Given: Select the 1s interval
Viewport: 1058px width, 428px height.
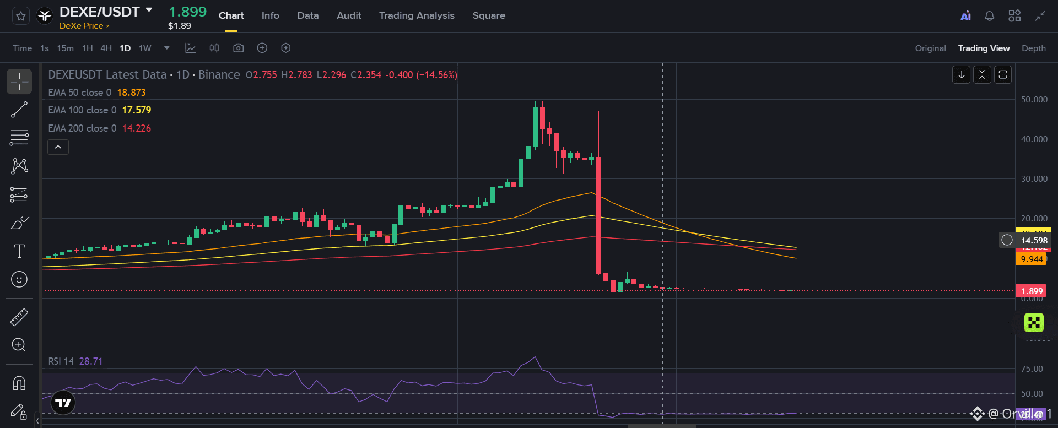Looking at the screenshot, I should [45, 48].
